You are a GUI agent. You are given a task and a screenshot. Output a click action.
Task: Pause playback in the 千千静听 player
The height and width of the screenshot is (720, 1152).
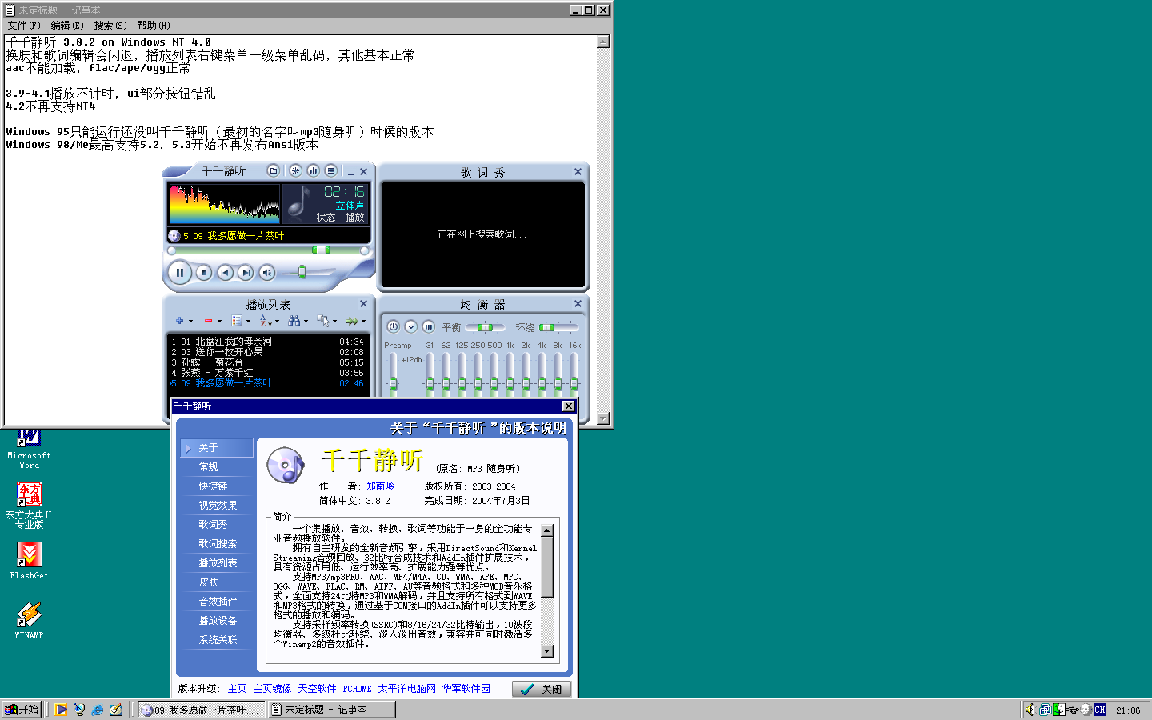pyautogui.click(x=180, y=273)
